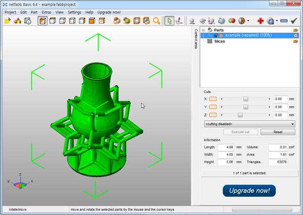Click the add part folder icon in Parts row

pyautogui.click(x=295, y=30)
